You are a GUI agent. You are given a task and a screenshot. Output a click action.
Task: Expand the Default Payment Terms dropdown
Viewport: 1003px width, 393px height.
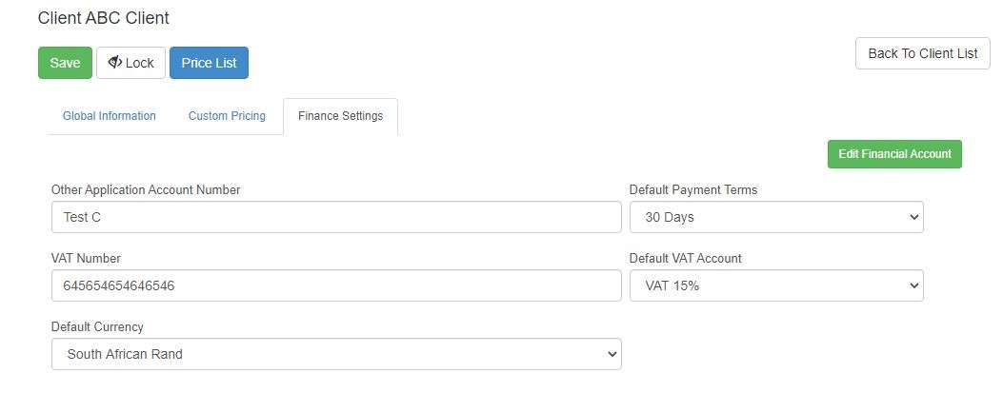point(776,217)
